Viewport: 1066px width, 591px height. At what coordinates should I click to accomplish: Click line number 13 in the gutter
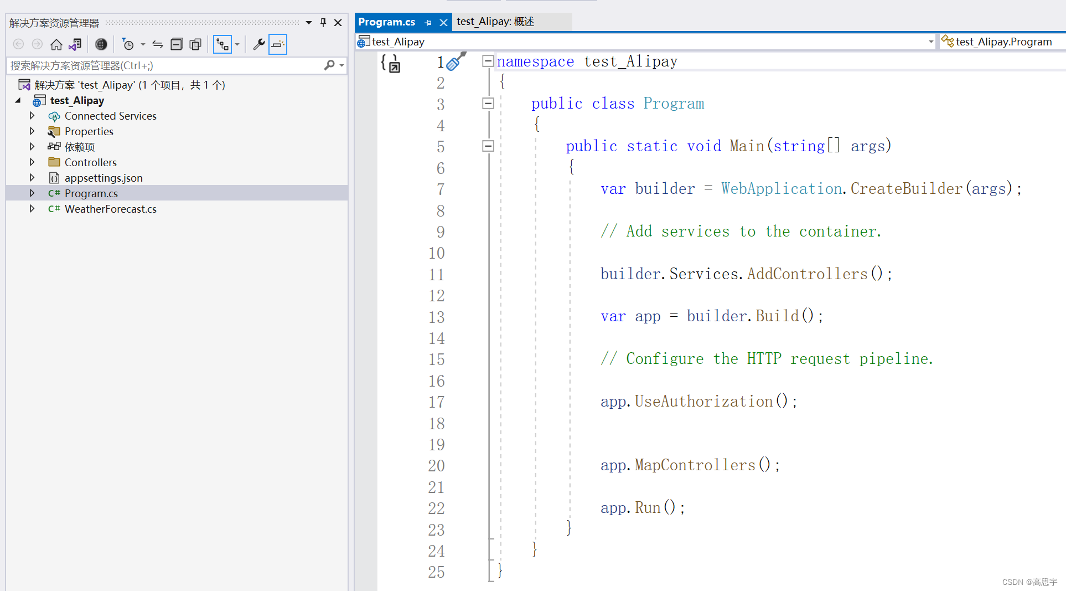pyautogui.click(x=437, y=317)
